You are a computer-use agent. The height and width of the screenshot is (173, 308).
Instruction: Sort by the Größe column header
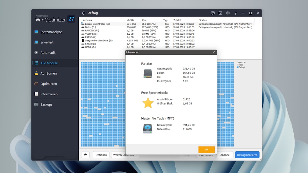point(131,20)
